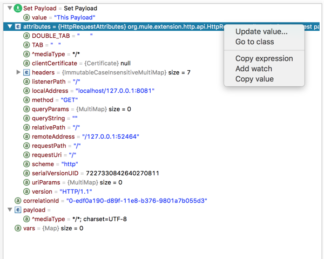Click 'Copy value' in context menu
The image size is (324, 259).
[x=254, y=79]
